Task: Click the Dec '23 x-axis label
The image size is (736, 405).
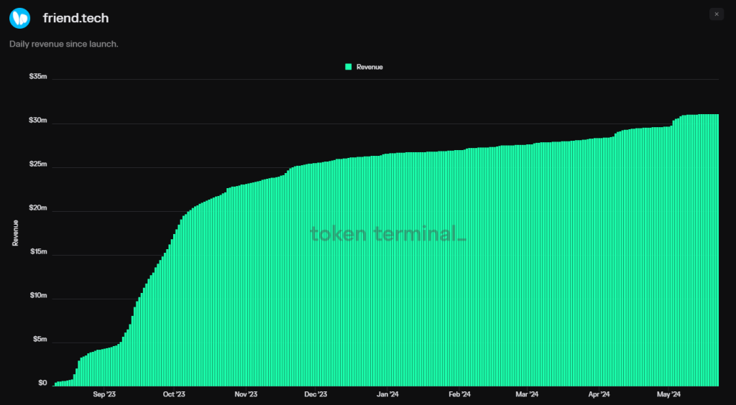Action: click(x=316, y=394)
